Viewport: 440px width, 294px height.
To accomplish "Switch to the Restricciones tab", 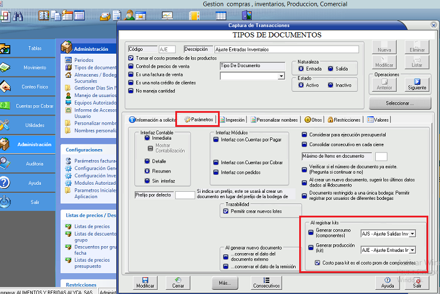I will pyautogui.click(x=345, y=119).
